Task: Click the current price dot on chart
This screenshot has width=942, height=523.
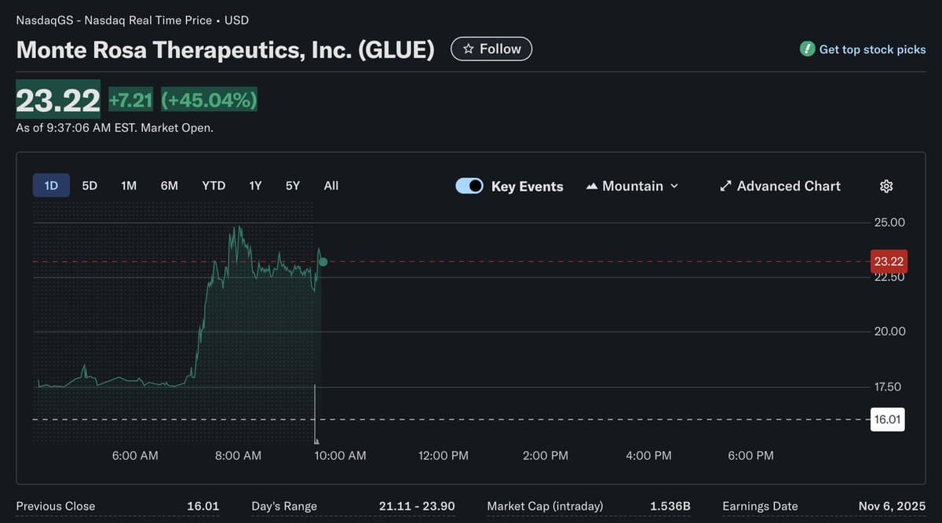Action: tap(323, 261)
